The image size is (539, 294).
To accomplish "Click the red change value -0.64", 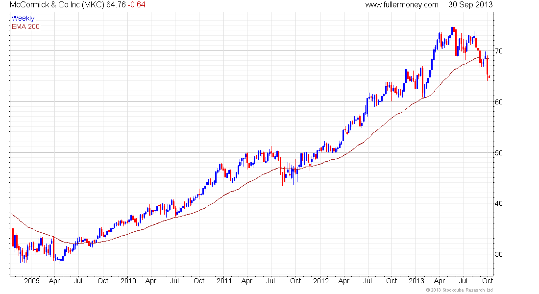I will pyautogui.click(x=137, y=5).
